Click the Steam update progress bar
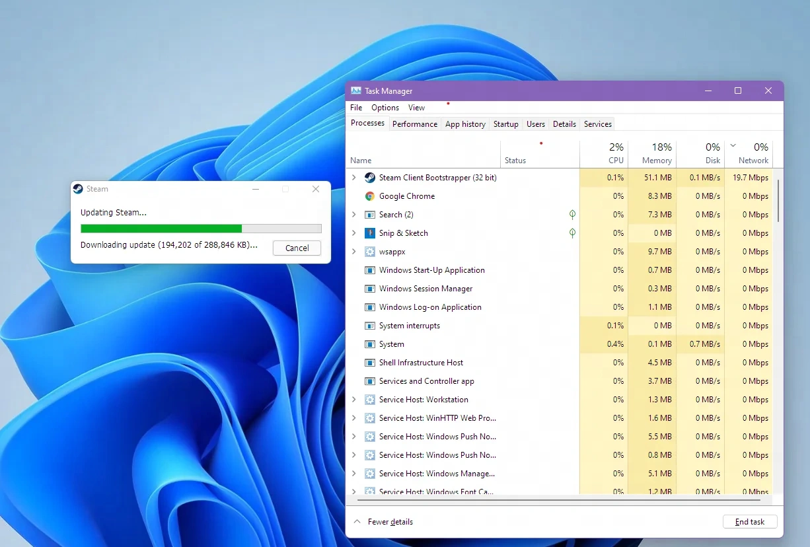 (x=201, y=229)
